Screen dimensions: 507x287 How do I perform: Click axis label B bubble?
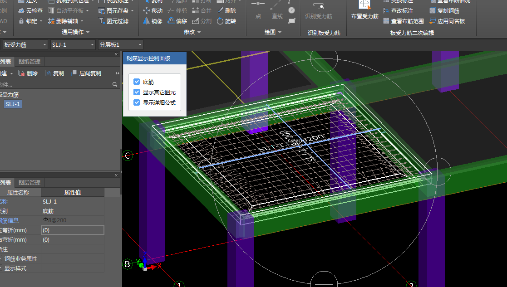pos(128,264)
